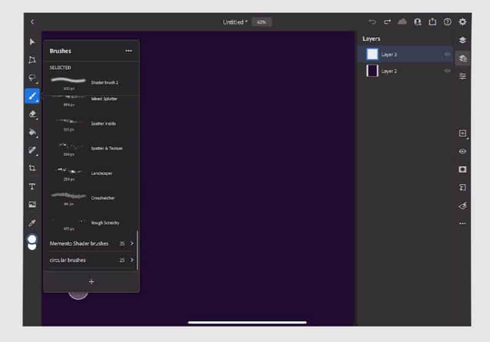Choose the Scatter inside brush
The width and height of the screenshot is (490, 342).
(x=91, y=124)
